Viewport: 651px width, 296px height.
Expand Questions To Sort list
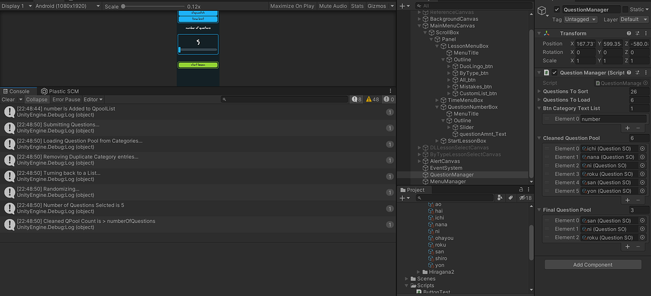[x=539, y=91]
